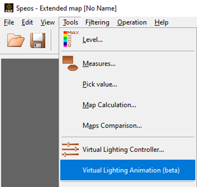The width and height of the screenshot is (197, 187).
Task: Click the Level color scale icon
Action: click(x=71, y=39)
